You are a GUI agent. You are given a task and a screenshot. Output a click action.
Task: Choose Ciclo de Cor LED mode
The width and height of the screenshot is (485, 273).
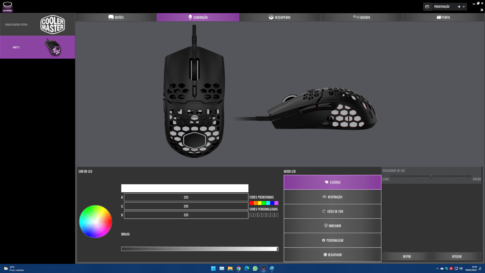click(x=332, y=211)
